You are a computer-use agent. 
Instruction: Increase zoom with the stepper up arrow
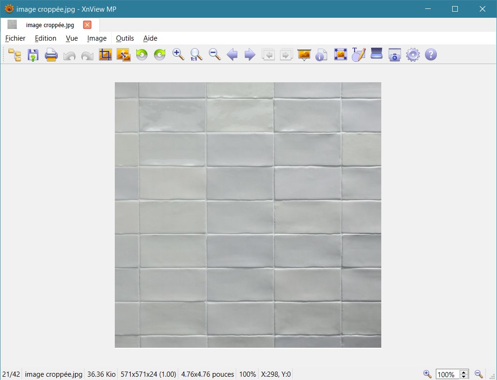[463, 372]
